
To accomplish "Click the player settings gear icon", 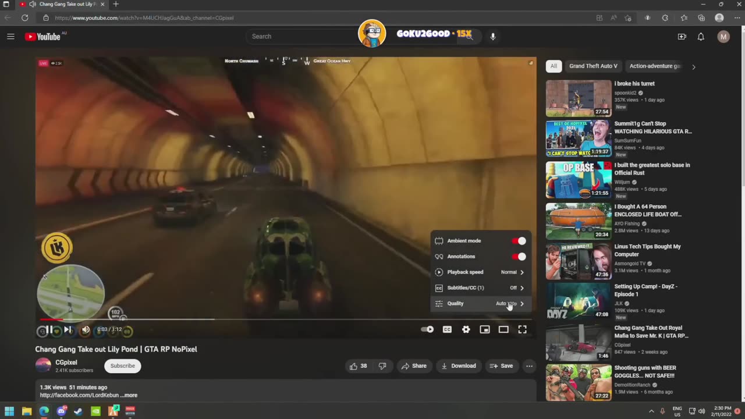I will coord(466,329).
